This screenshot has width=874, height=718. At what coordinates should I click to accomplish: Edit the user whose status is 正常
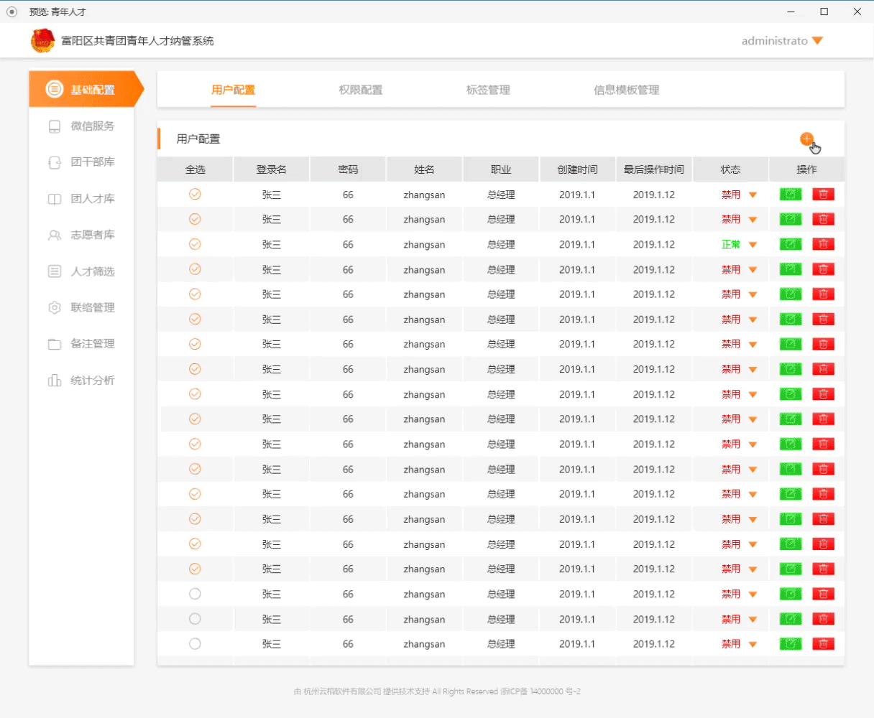click(x=791, y=245)
